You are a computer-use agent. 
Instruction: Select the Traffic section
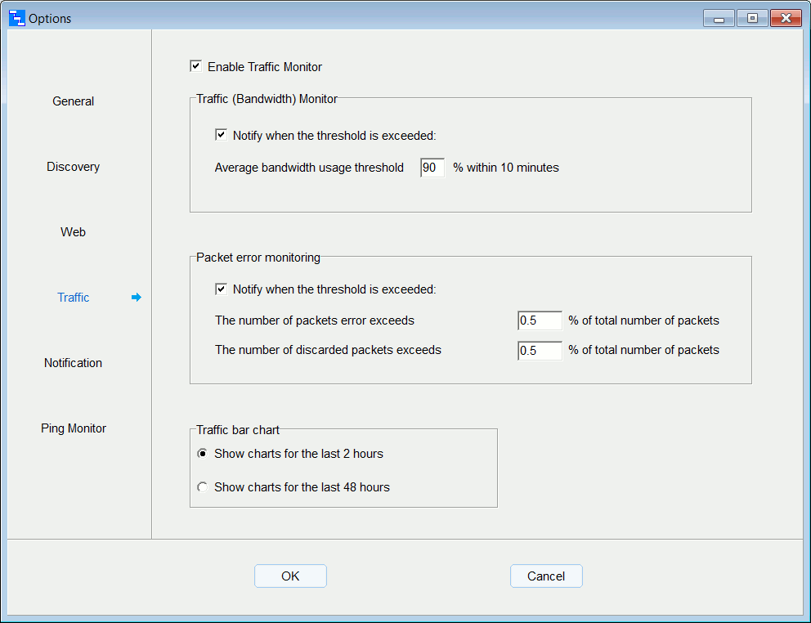point(74,298)
